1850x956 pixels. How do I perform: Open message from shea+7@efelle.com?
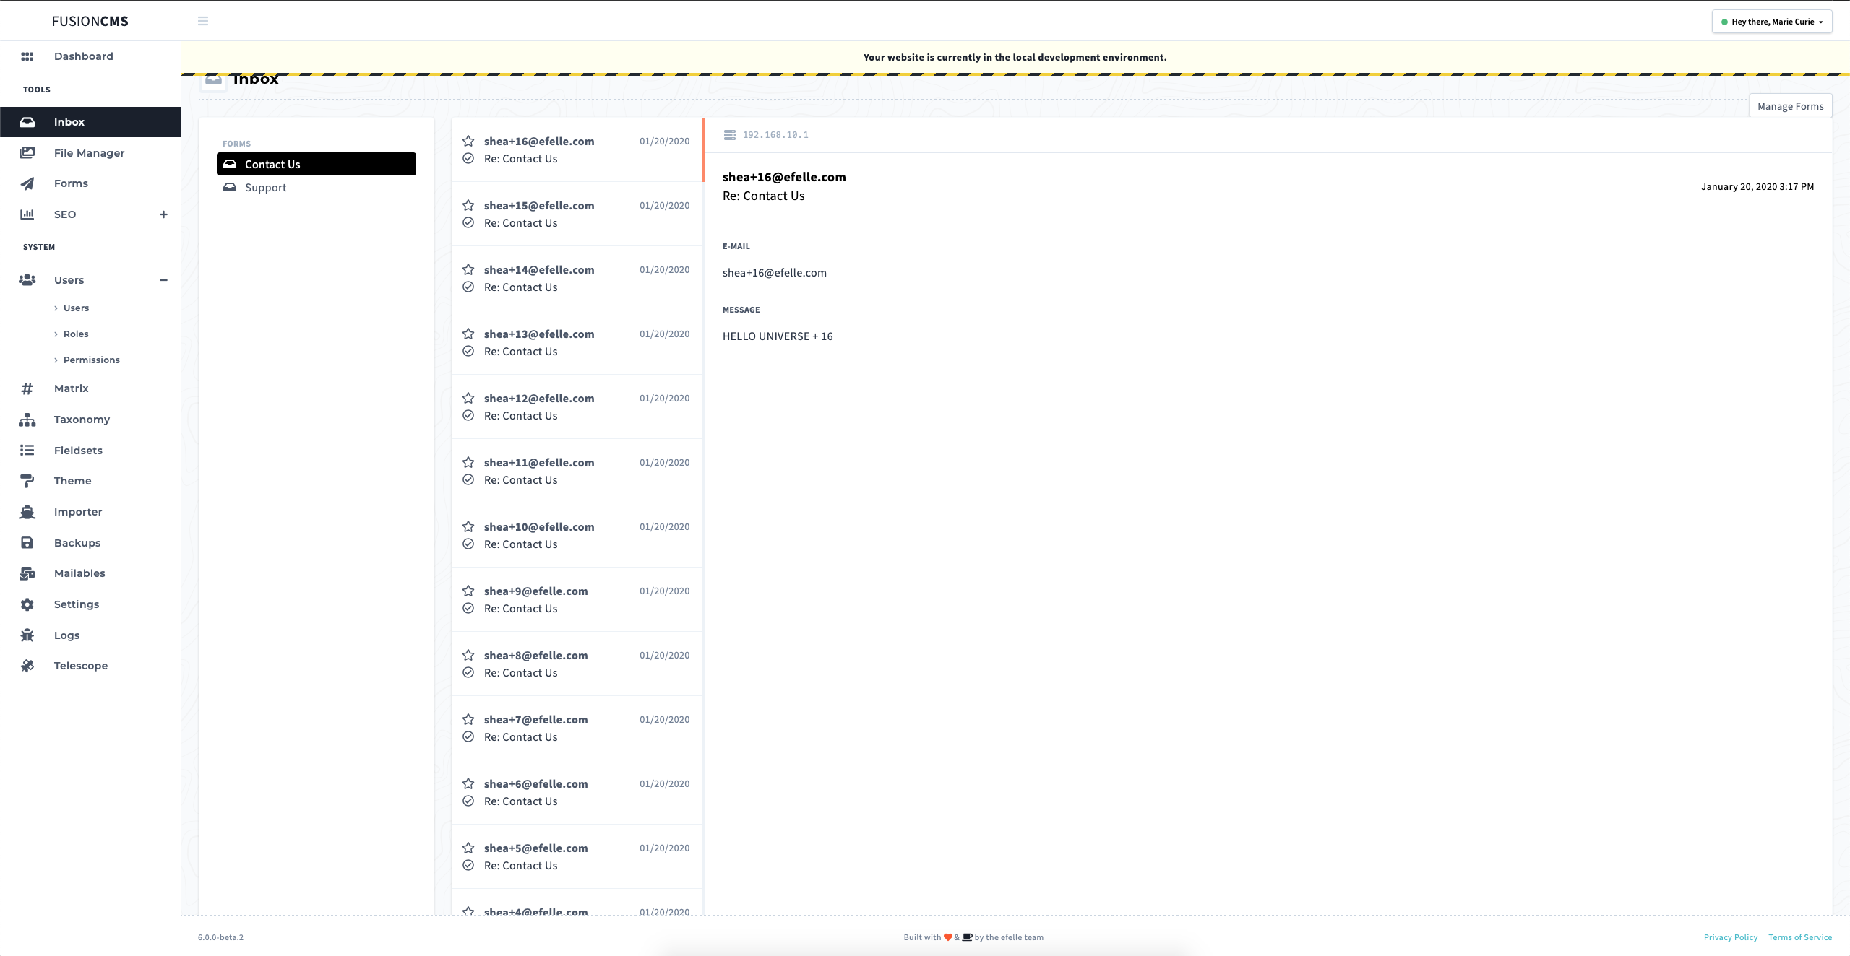point(577,728)
